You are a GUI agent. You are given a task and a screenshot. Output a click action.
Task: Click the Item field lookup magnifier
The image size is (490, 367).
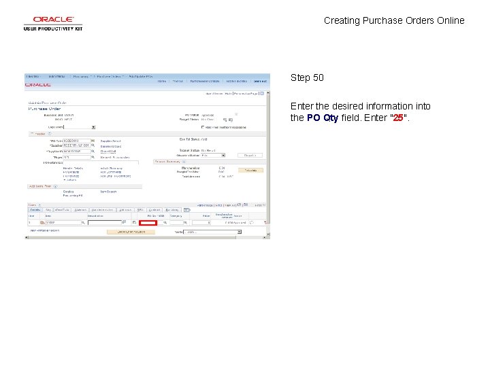tap(83, 222)
